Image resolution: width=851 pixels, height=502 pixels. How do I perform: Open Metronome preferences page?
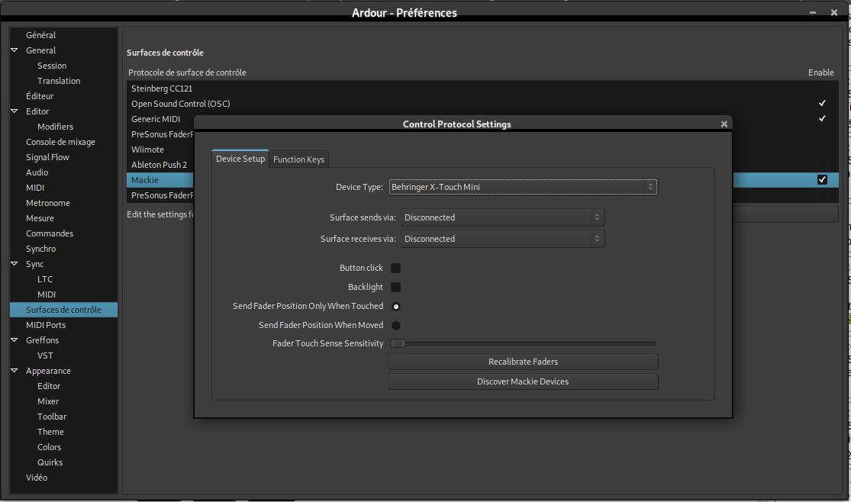(x=48, y=203)
